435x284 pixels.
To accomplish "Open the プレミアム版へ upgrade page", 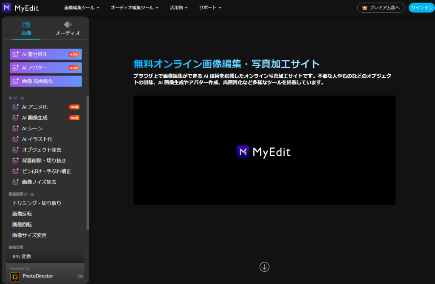I will 381,7.
